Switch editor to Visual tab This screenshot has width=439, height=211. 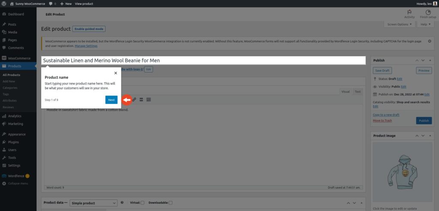point(346,92)
